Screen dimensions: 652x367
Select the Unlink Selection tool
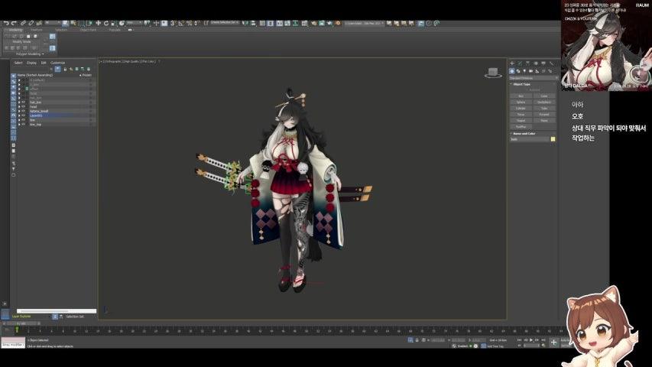31,23
